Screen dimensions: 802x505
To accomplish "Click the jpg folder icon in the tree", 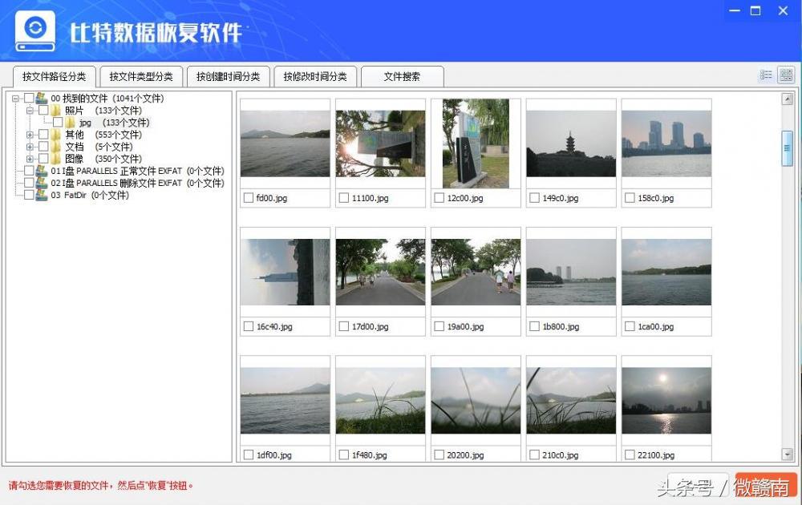I will pyautogui.click(x=71, y=123).
